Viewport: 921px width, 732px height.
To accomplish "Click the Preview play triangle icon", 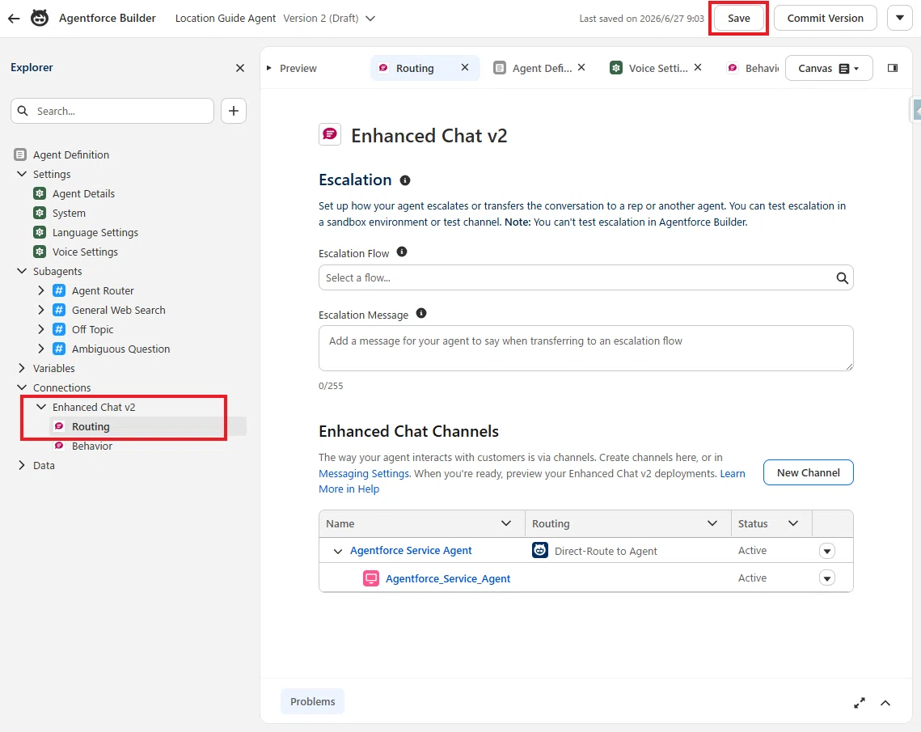I will (269, 68).
